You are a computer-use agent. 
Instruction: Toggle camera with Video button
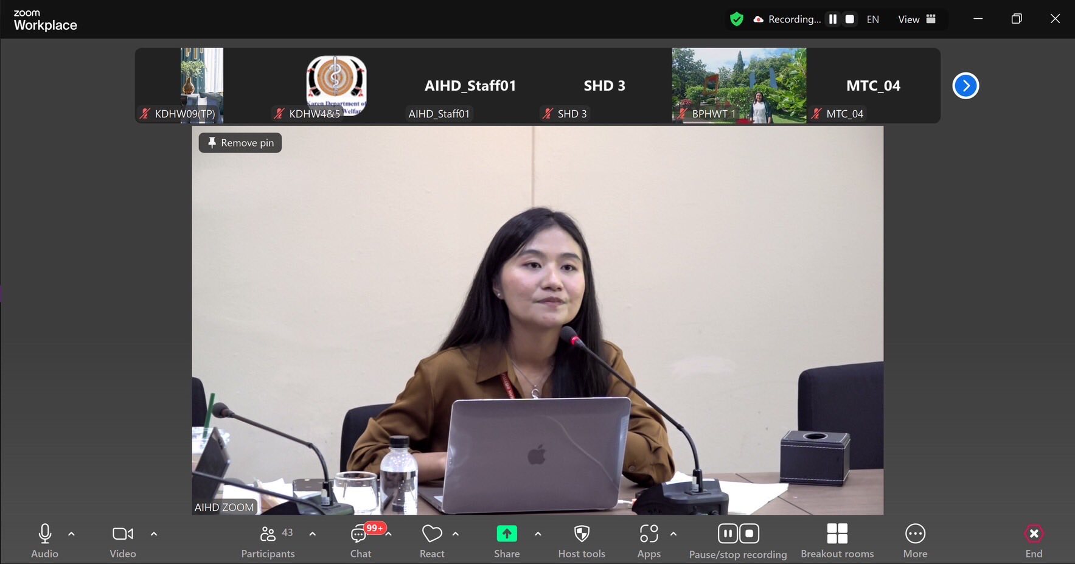[122, 541]
